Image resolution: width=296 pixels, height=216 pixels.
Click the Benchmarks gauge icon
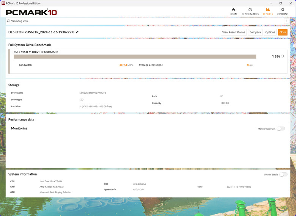tap(250, 9)
